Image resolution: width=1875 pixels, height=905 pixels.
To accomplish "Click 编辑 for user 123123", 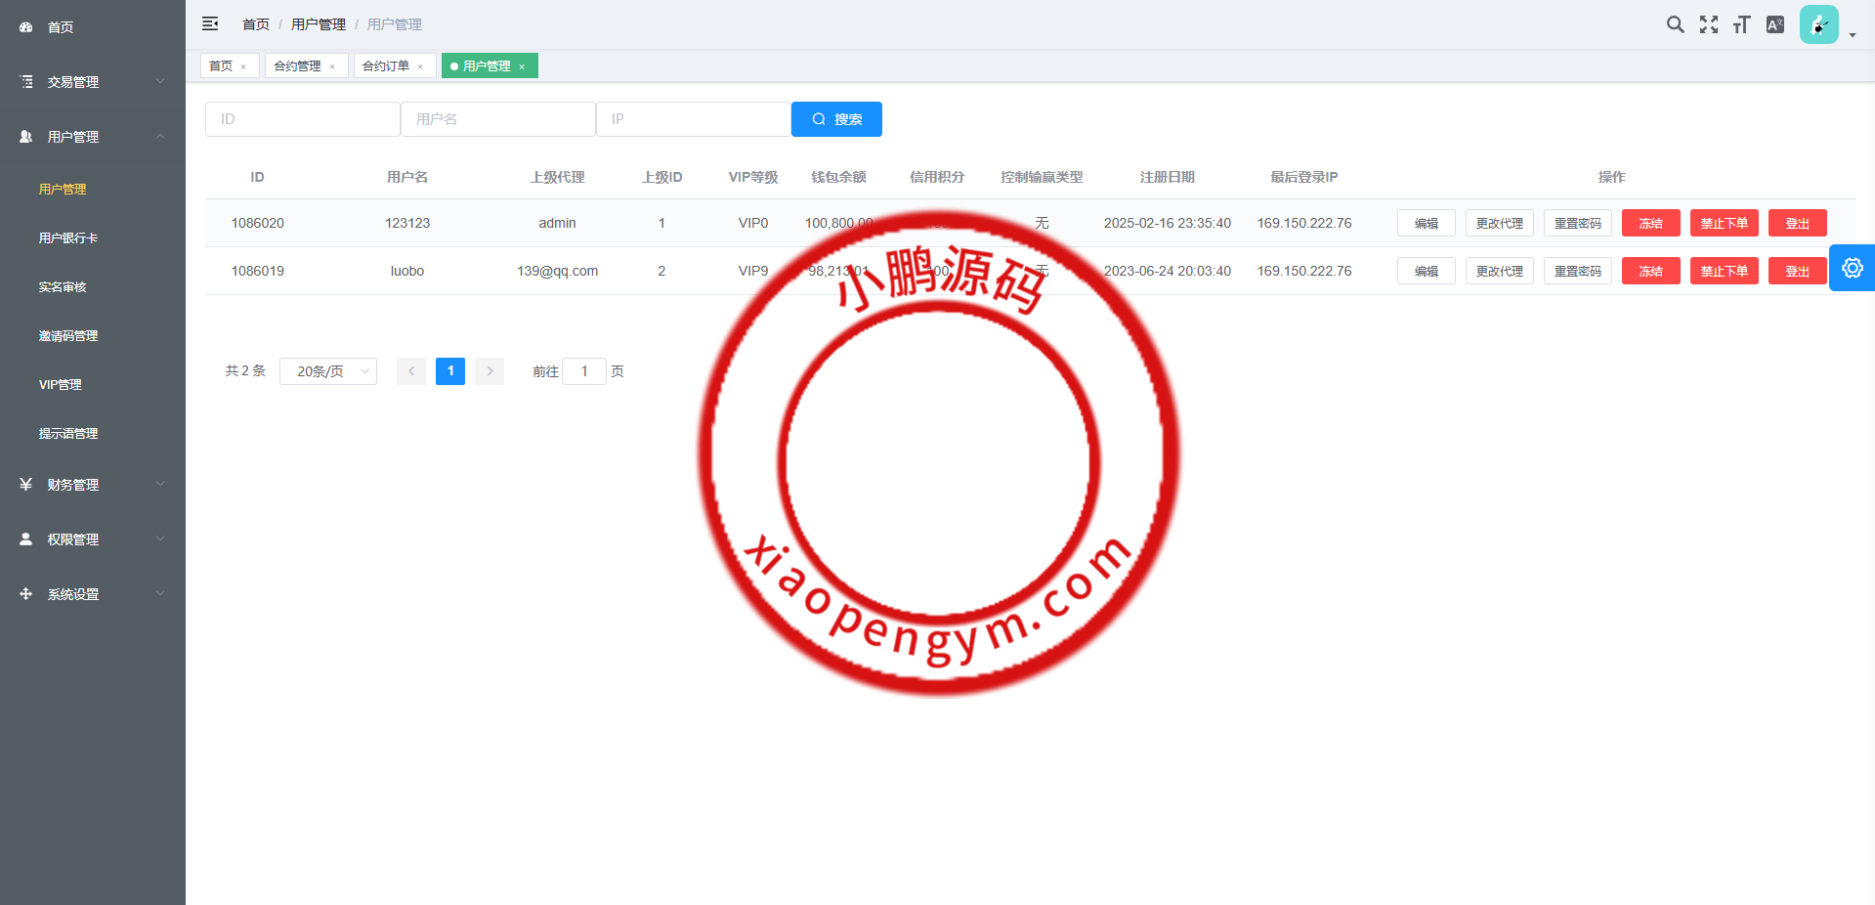I will click(x=1426, y=223).
